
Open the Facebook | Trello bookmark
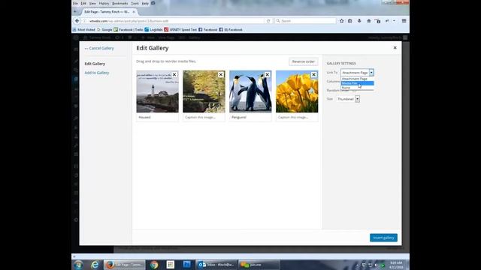[x=129, y=30]
